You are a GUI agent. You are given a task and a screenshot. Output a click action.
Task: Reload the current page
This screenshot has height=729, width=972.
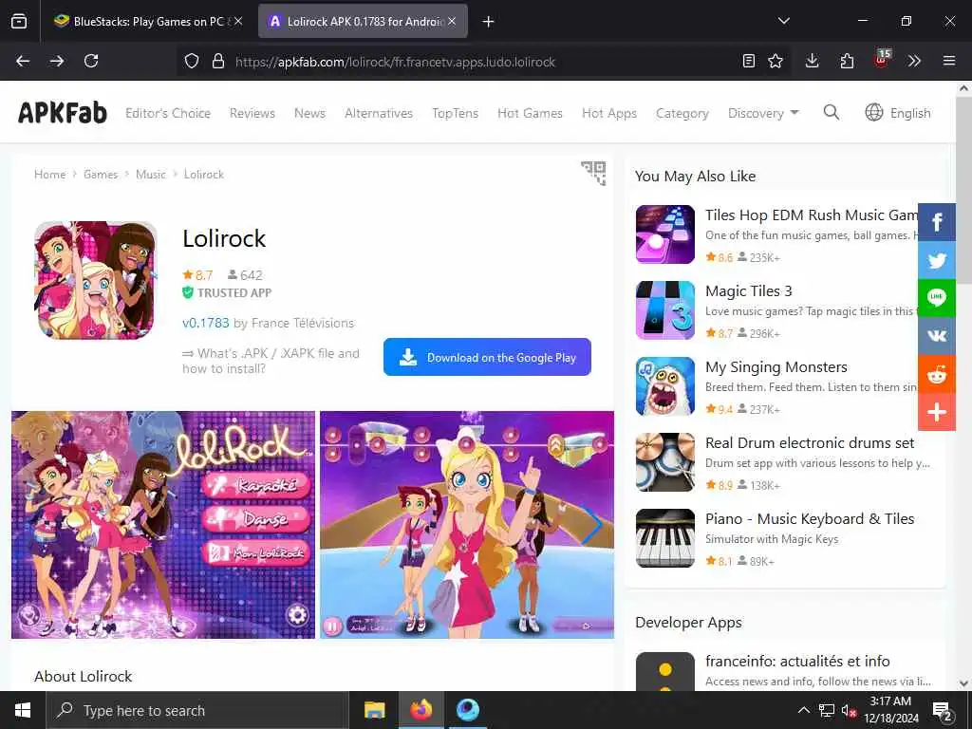[91, 61]
